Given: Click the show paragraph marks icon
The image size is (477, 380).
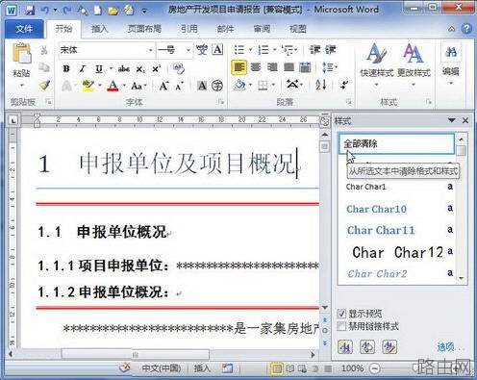Looking at the screenshot, I should (x=344, y=85).
